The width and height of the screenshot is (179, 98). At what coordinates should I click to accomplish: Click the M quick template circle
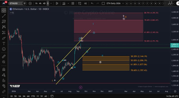pos(155,3)
